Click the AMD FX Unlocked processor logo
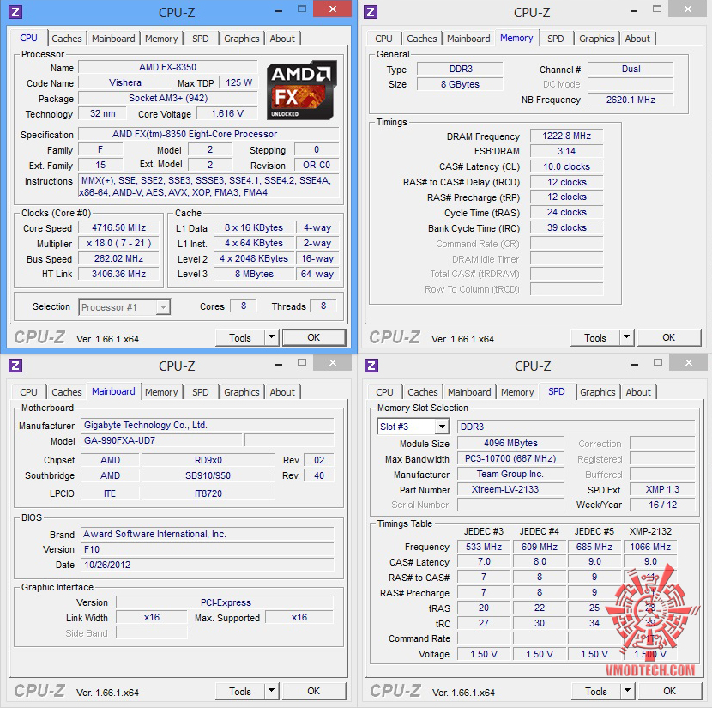This screenshot has width=712, height=708. coord(301,90)
